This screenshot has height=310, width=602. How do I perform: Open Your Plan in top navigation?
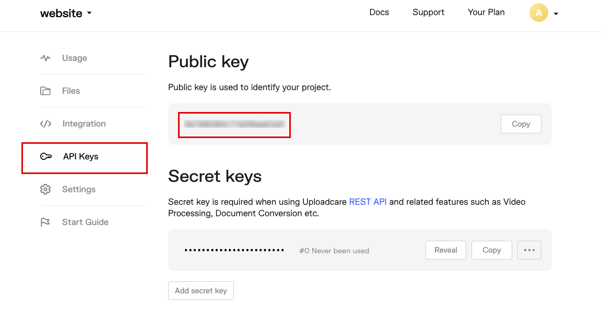pos(486,13)
